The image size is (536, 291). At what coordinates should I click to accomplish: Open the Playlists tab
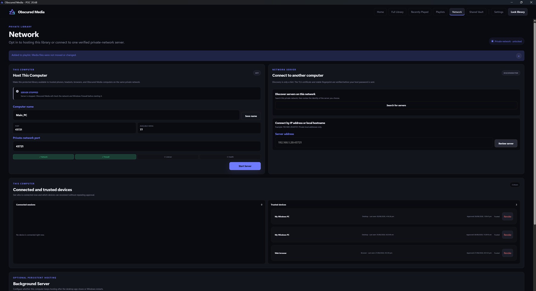tap(440, 12)
